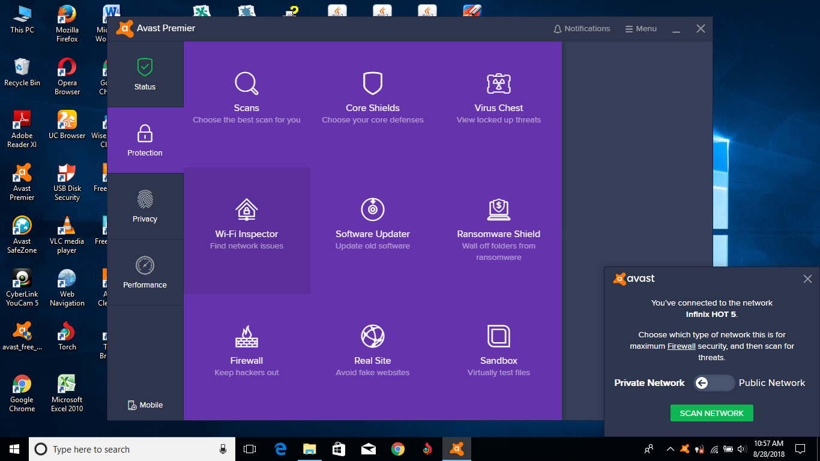Select the avast_free_ installer desktop icon
The width and height of the screenshot is (820, 461).
click(x=22, y=336)
